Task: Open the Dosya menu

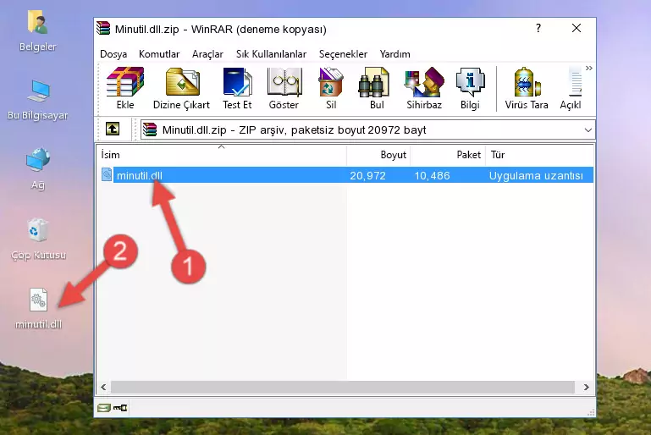Action: 113,54
